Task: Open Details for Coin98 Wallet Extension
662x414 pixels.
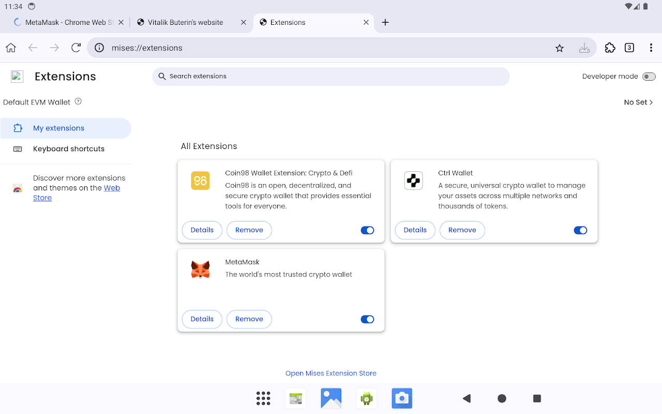Action: point(202,230)
